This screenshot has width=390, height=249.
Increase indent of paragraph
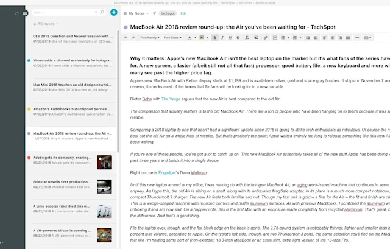pyautogui.click(x=316, y=38)
